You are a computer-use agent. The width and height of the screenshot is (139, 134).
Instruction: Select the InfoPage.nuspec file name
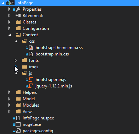(38, 118)
